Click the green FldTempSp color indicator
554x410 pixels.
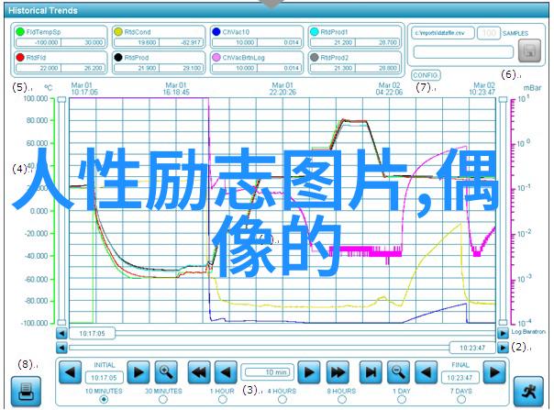pos(20,32)
